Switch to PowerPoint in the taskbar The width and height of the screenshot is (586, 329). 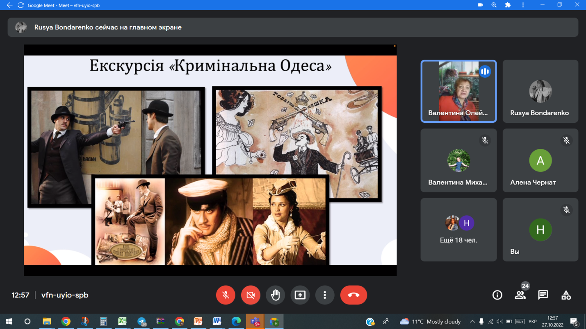(198, 322)
